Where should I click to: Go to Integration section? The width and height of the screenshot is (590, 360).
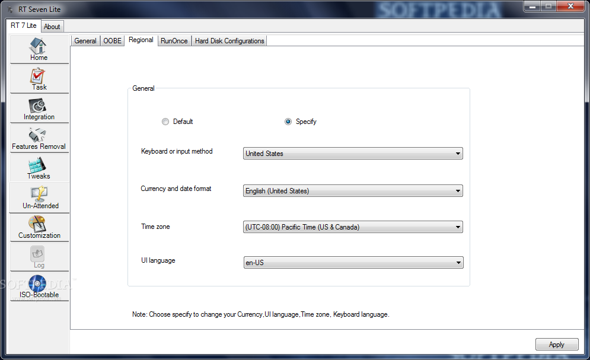click(x=39, y=109)
